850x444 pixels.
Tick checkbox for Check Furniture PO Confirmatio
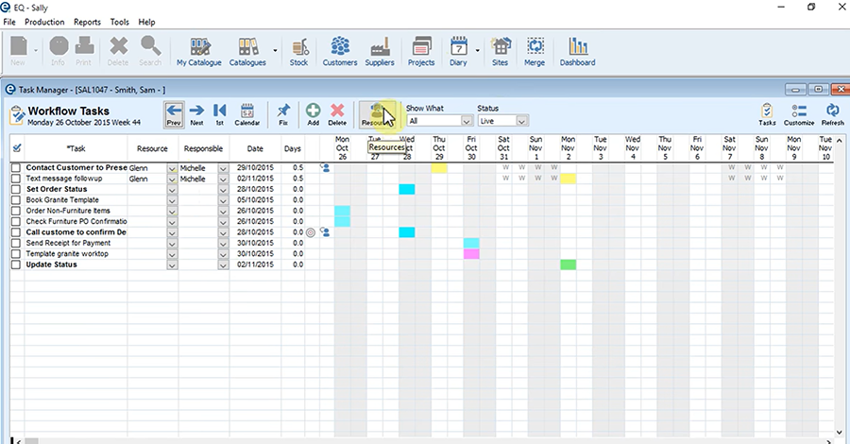point(16,222)
